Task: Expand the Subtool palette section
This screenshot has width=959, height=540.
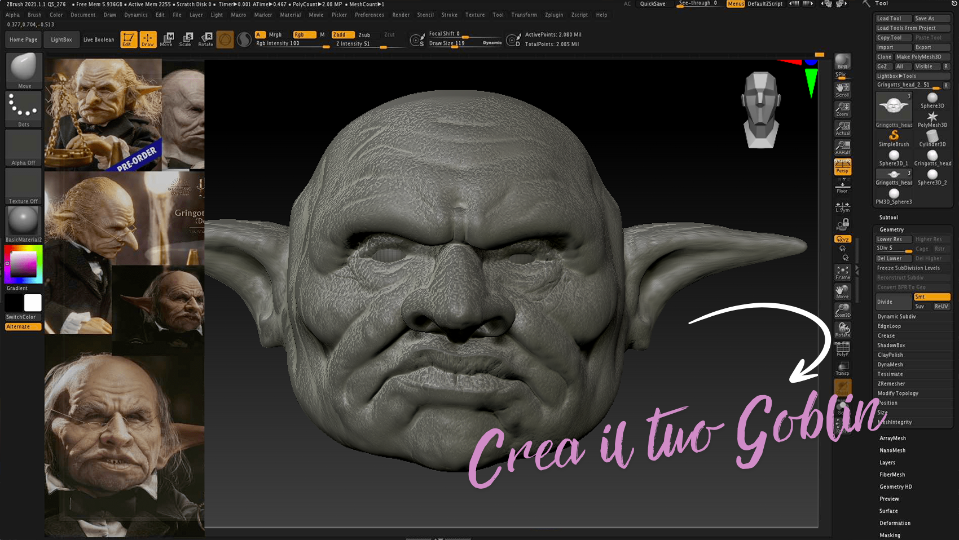Action: [888, 218]
